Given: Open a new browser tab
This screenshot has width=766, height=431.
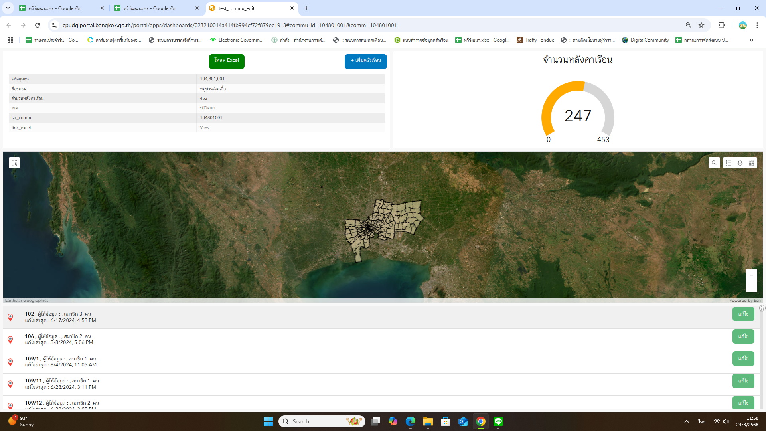Looking at the screenshot, I should tap(306, 8).
